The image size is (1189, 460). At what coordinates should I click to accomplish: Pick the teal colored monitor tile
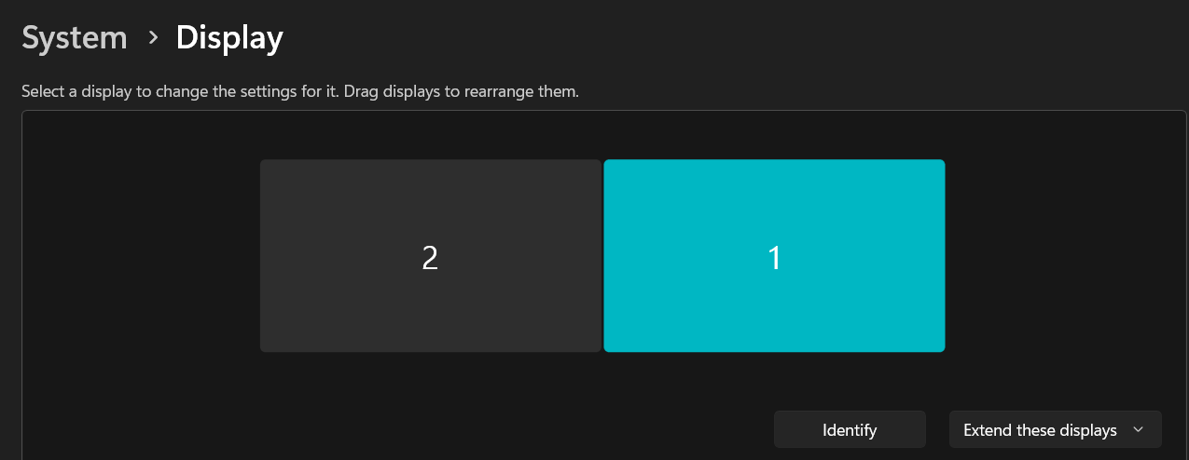[x=774, y=256]
